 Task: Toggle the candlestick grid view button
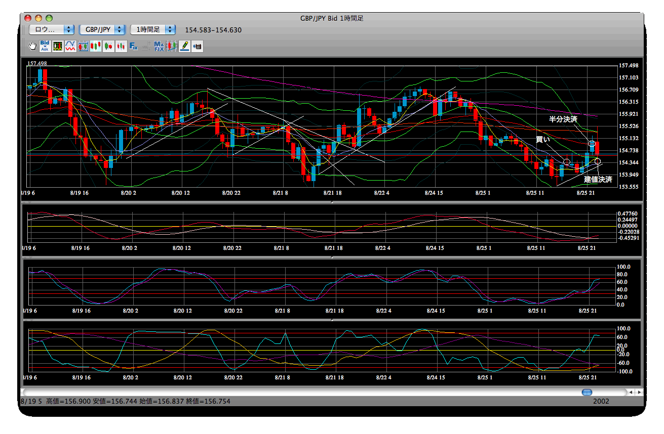point(83,46)
